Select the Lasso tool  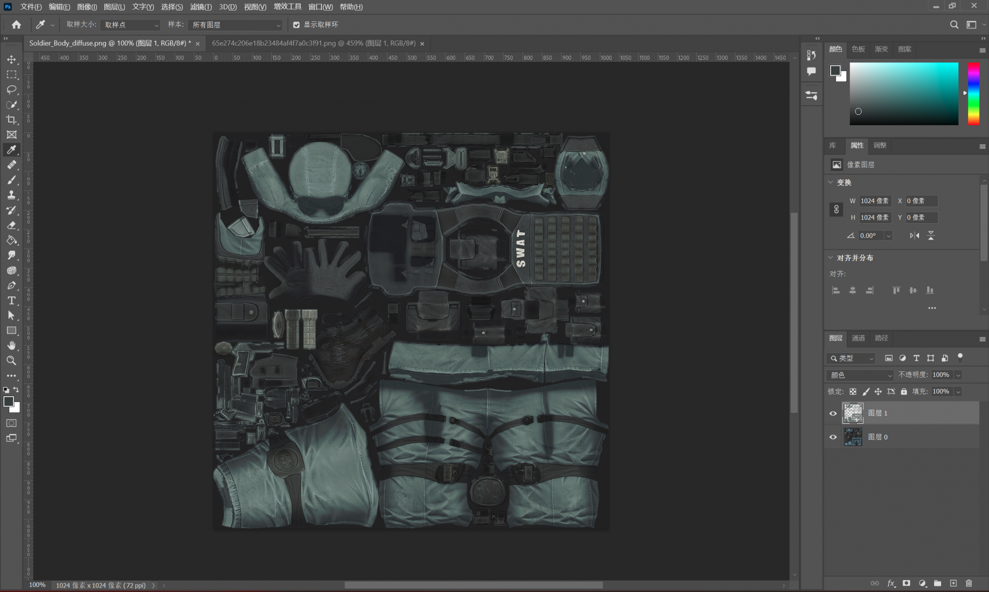[x=11, y=89]
